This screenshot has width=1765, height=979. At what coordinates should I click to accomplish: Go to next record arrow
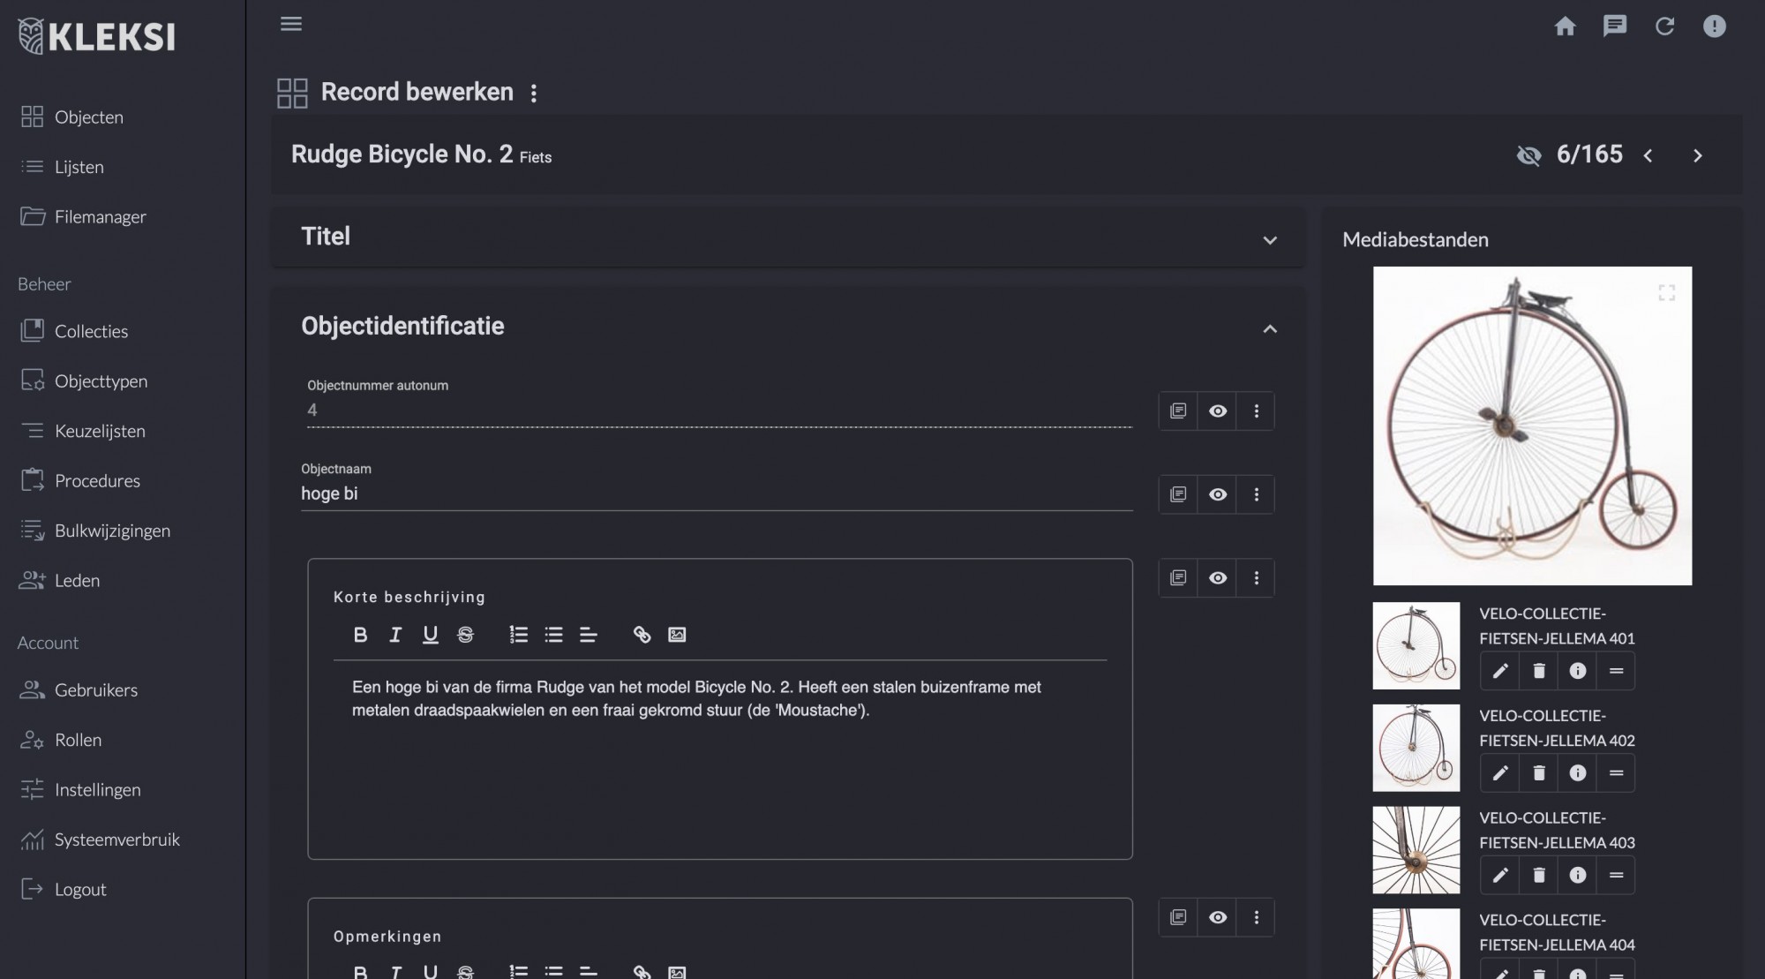[1697, 156]
